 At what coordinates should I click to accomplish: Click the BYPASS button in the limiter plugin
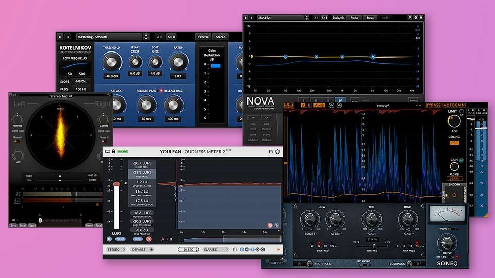pyautogui.click(x=433, y=105)
